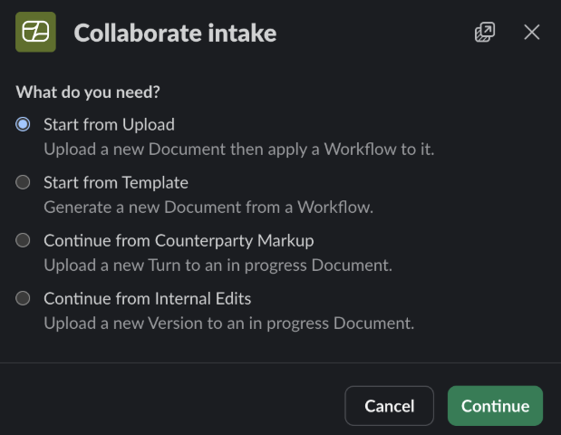The height and width of the screenshot is (435, 561).
Task: Click the 'Start from Template' label
Action: (116, 182)
